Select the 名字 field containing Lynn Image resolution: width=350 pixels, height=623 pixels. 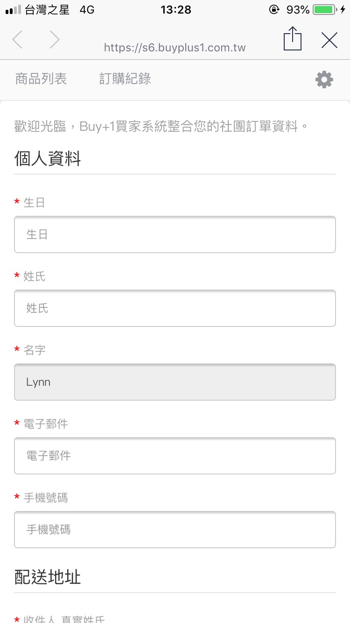click(x=175, y=382)
